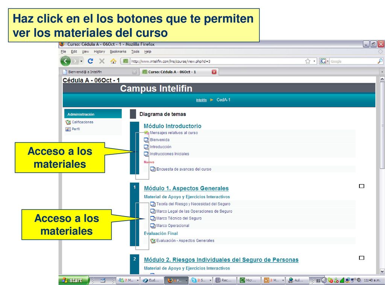Screen dimensions: 385x285
Task: Click the Módulo Introductorio heading
Action: pyautogui.click(x=172, y=126)
